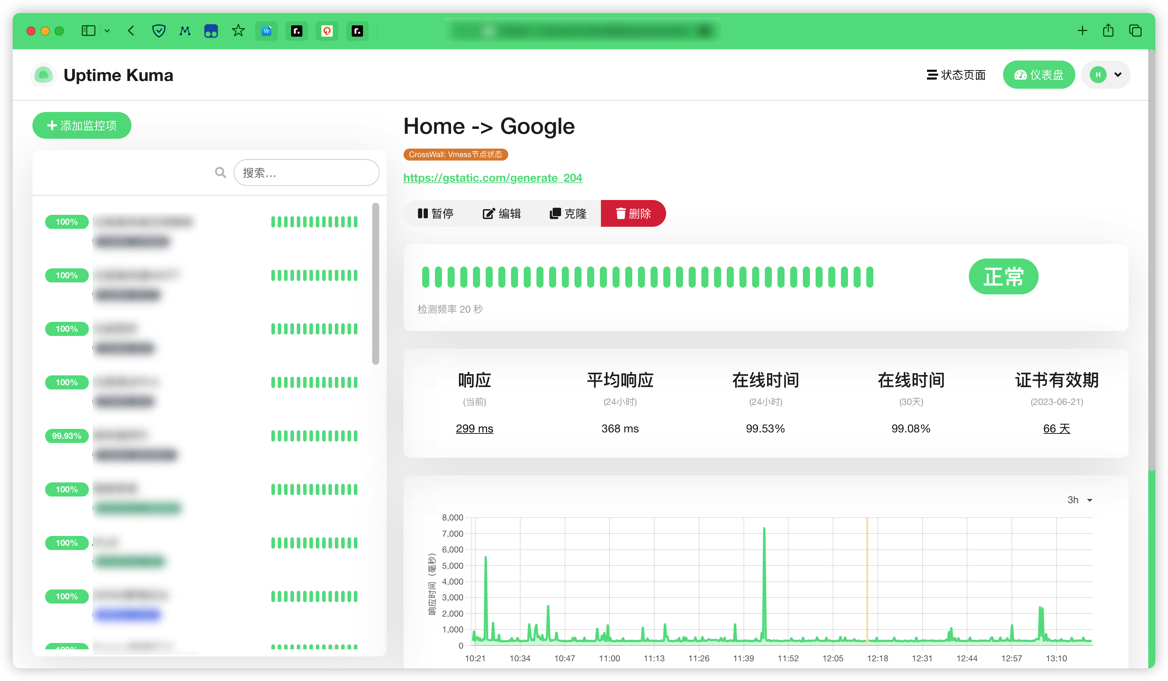1168x681 pixels.
Task: Click the 搜索 search input field
Action: [306, 173]
